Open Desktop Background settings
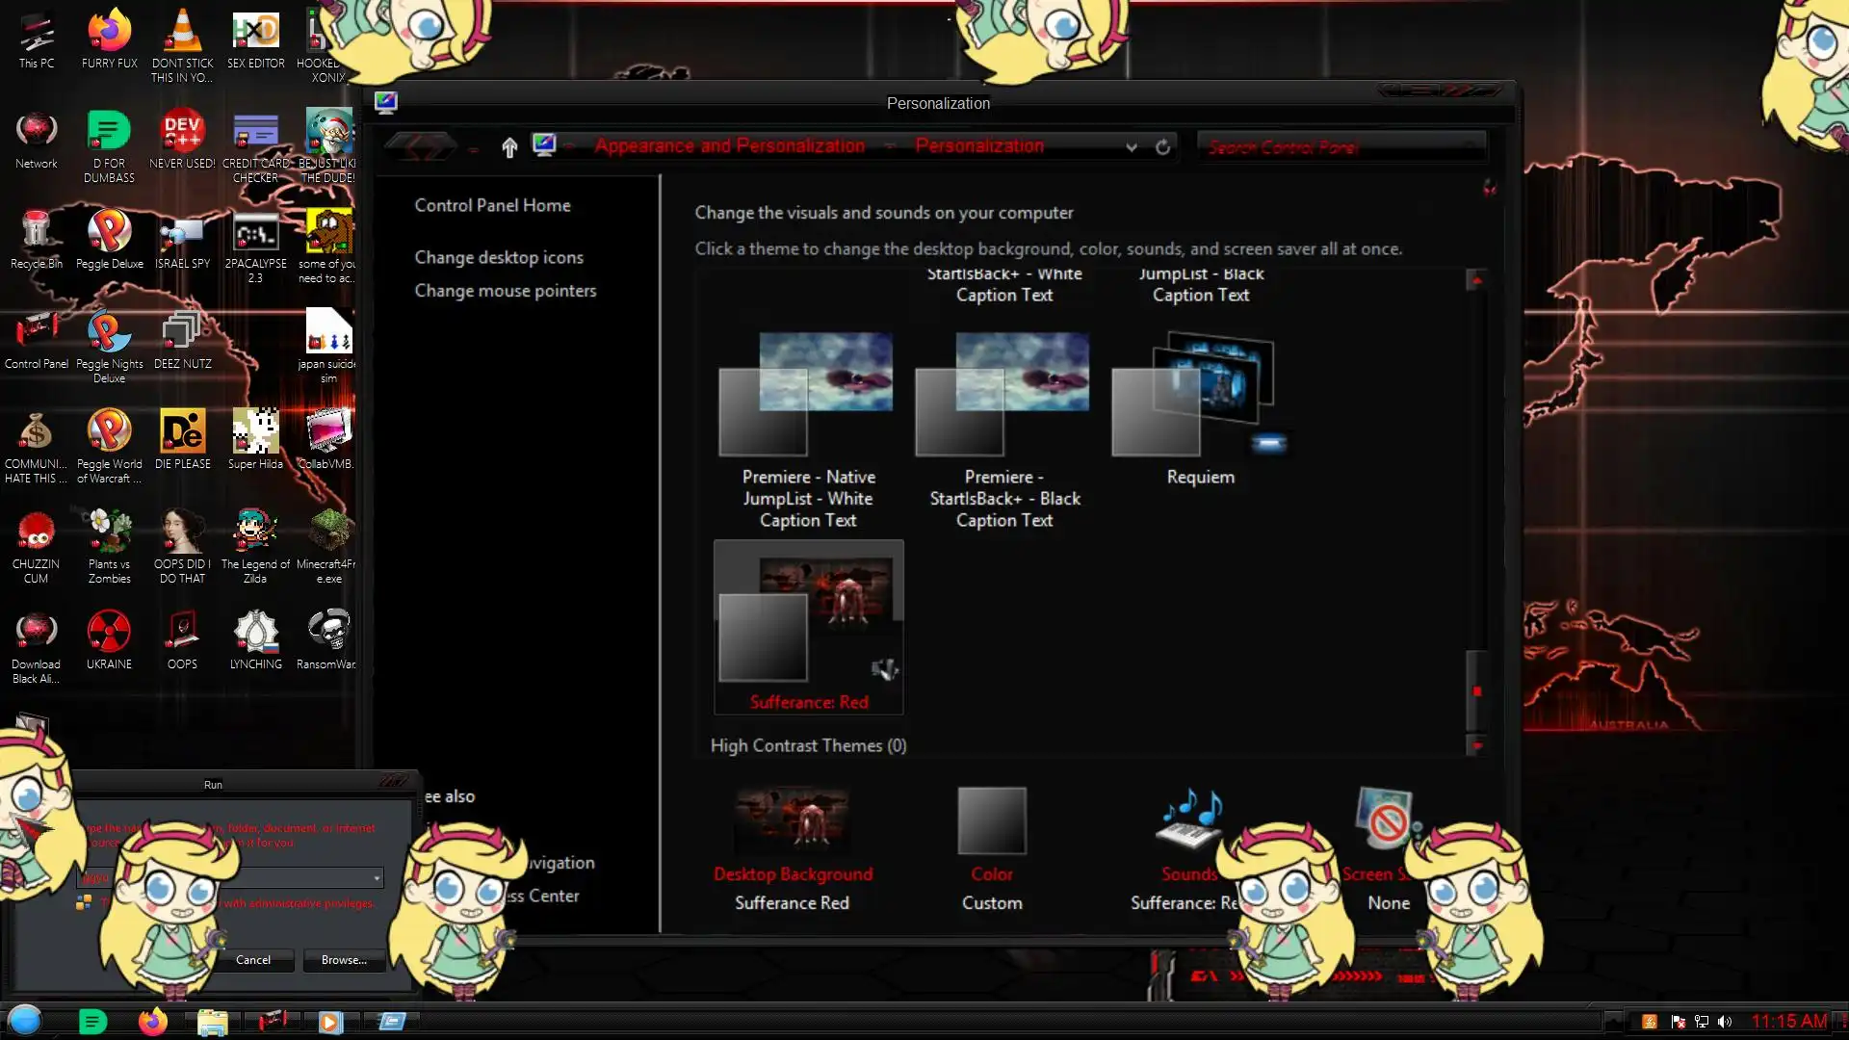 [x=792, y=820]
